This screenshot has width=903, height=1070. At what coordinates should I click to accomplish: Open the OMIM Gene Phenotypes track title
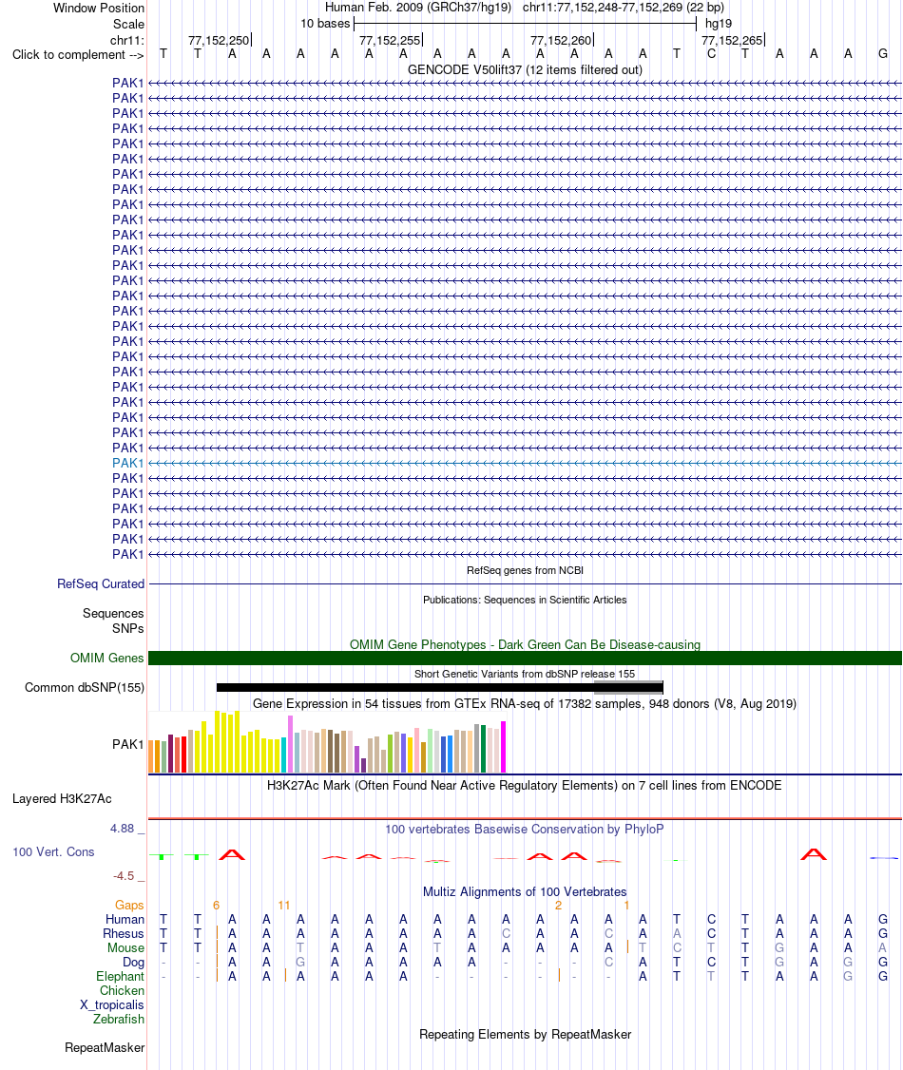pos(525,645)
